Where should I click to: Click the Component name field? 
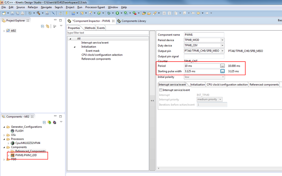(x=204, y=35)
